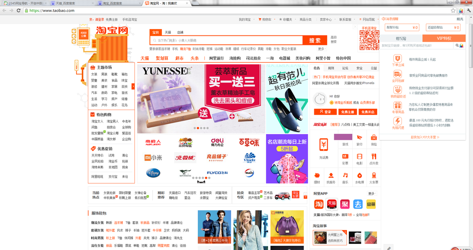Open the 音乐 music note icon

click(x=345, y=175)
